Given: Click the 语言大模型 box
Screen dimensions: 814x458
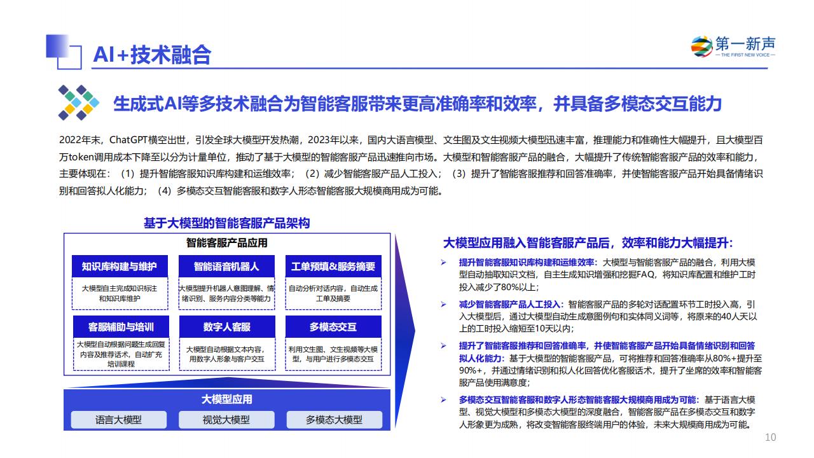Looking at the screenshot, I should coord(119,420).
